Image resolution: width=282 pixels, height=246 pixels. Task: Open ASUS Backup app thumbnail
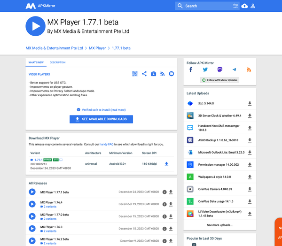(x=190, y=140)
